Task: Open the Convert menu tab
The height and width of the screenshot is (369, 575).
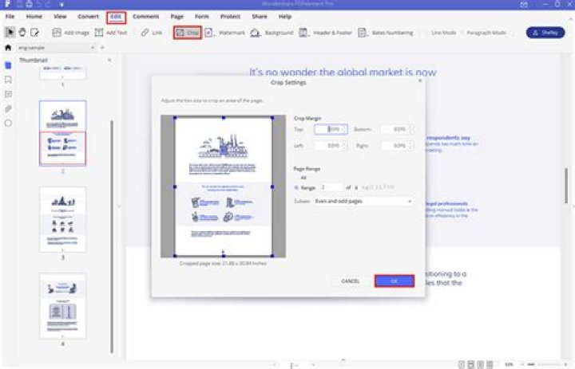Action: click(x=89, y=16)
